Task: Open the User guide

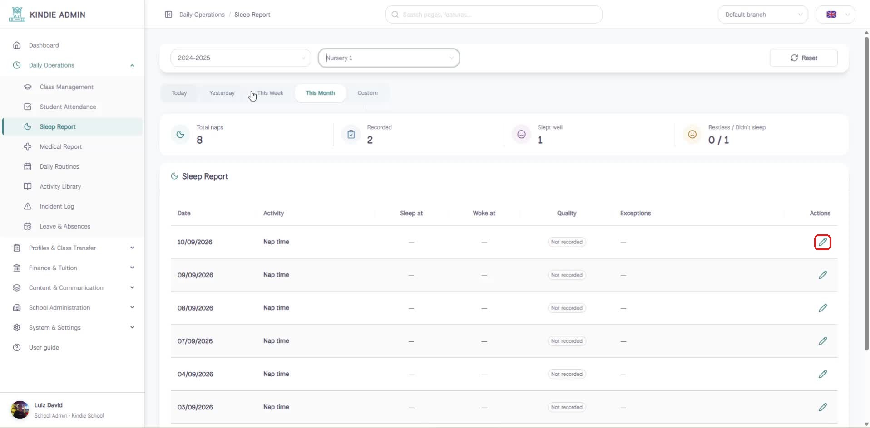Action: (44, 348)
